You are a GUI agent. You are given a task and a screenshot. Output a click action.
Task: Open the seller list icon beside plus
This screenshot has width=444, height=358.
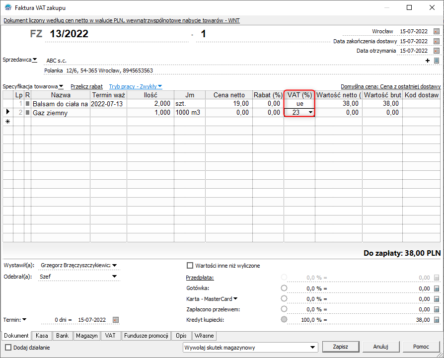coord(437,61)
